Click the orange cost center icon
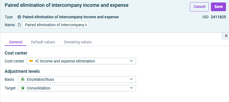 (31, 61)
